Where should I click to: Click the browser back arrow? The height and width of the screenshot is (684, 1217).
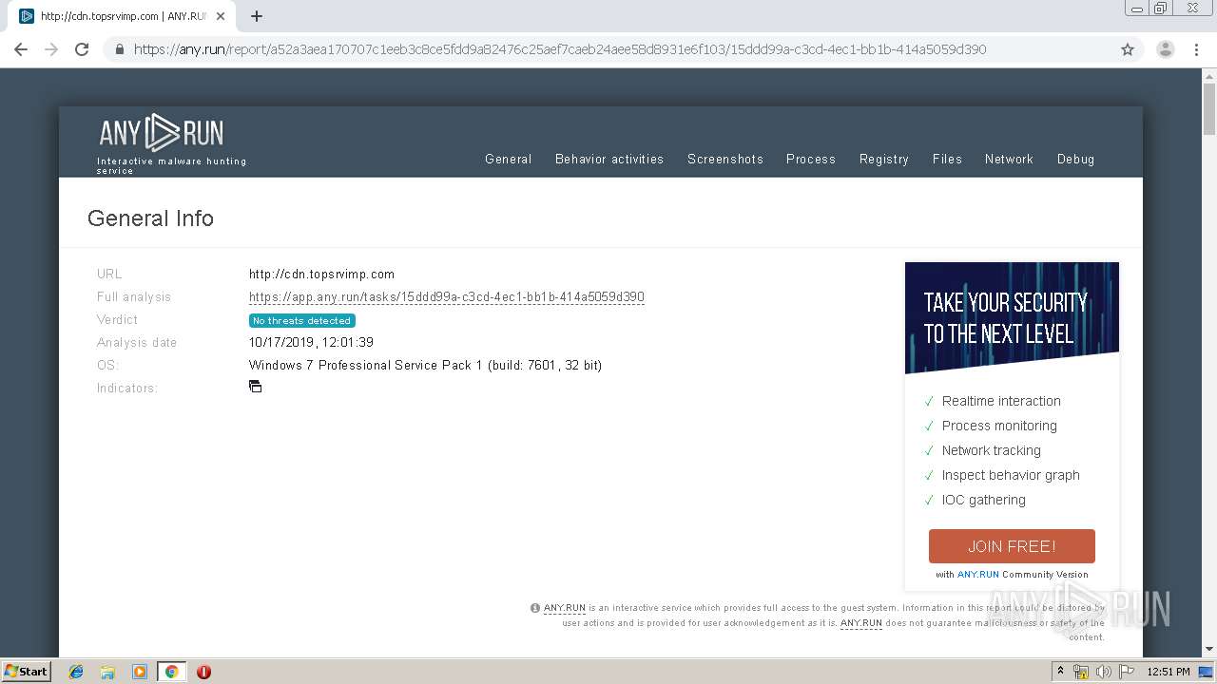(x=21, y=49)
